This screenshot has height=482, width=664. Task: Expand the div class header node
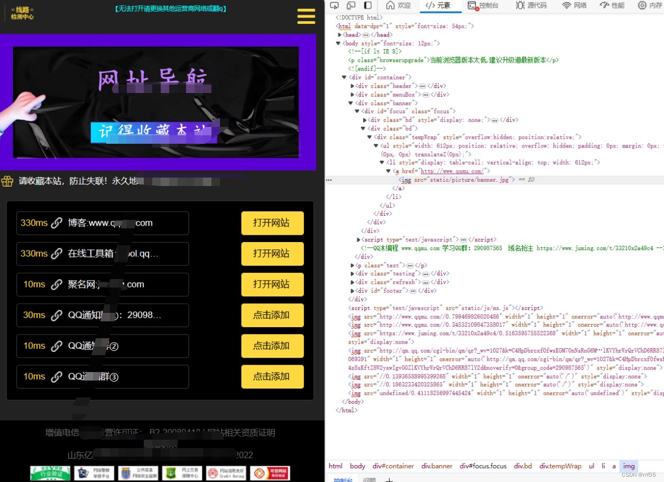[353, 86]
